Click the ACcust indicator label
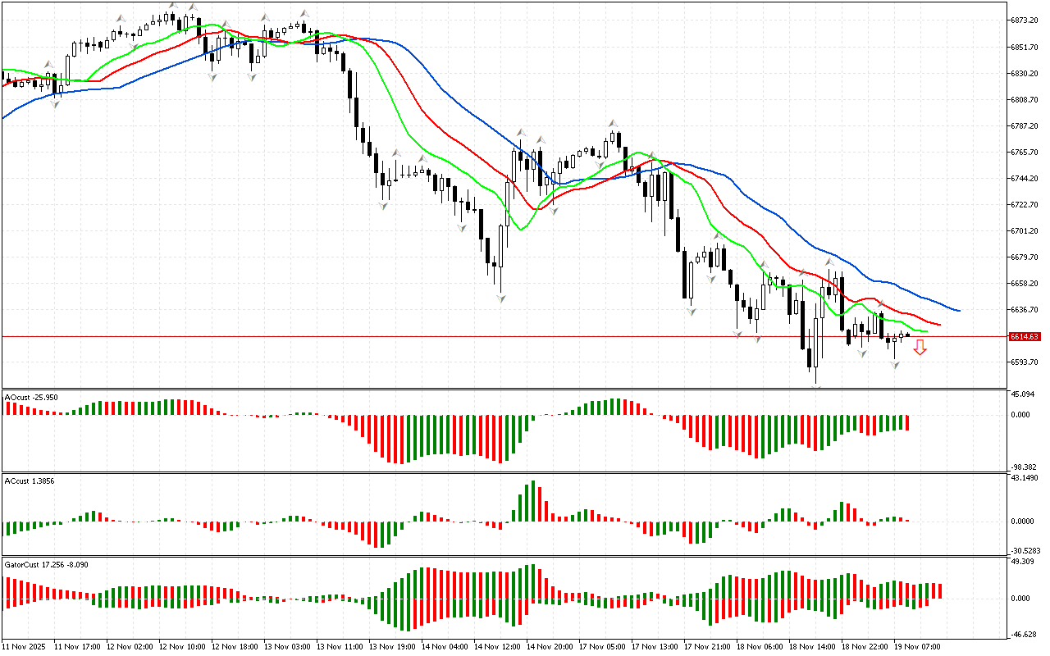Image resolution: width=1050 pixels, height=656 pixels. pyautogui.click(x=30, y=481)
